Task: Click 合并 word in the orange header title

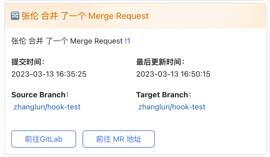Action: tap(49, 16)
